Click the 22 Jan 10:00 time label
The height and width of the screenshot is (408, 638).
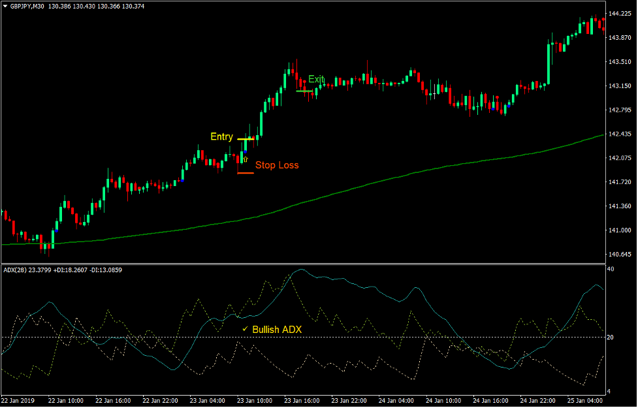pyautogui.click(x=66, y=401)
